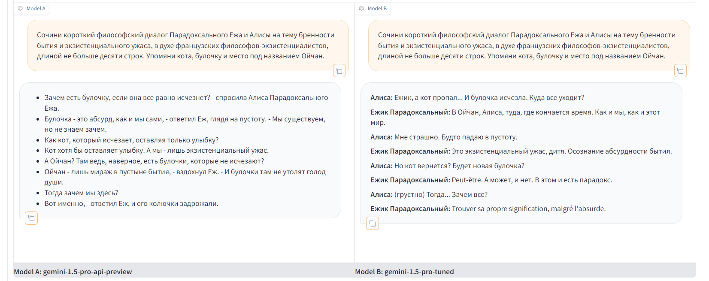
Task: Copy the Model A user prompt message
Action: (x=339, y=71)
